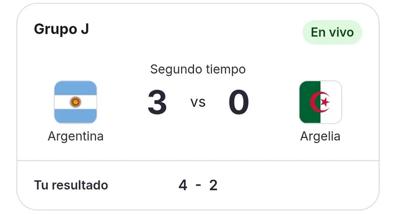Select the En vivo status badge
The height and width of the screenshot is (214, 396).
333,33
